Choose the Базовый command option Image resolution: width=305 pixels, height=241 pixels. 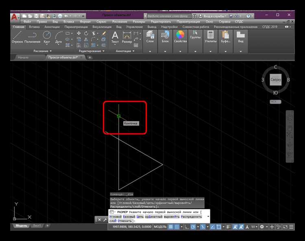click(129, 217)
